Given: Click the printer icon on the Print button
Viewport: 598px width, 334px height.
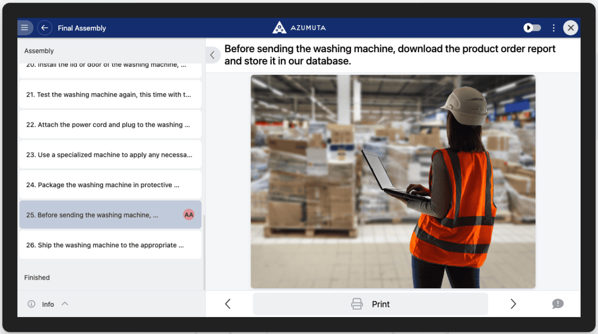Looking at the screenshot, I should [357, 304].
